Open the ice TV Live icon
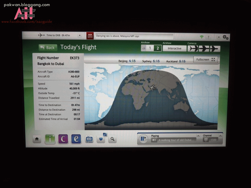251x188 pixels. 89,139
